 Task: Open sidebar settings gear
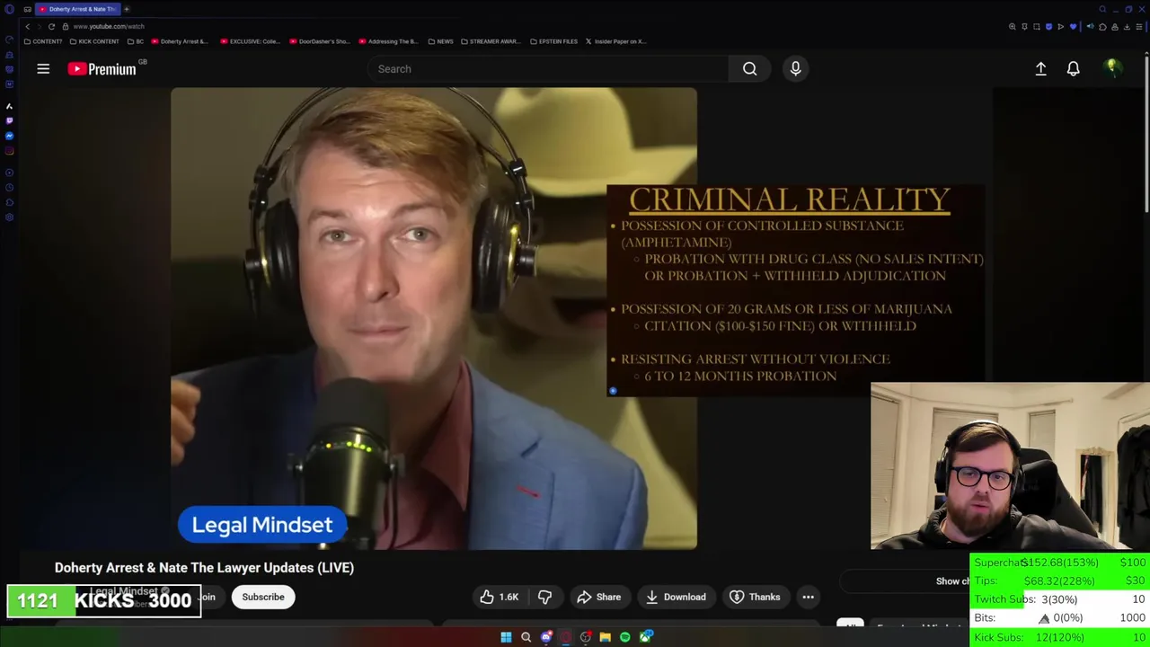tap(9, 218)
